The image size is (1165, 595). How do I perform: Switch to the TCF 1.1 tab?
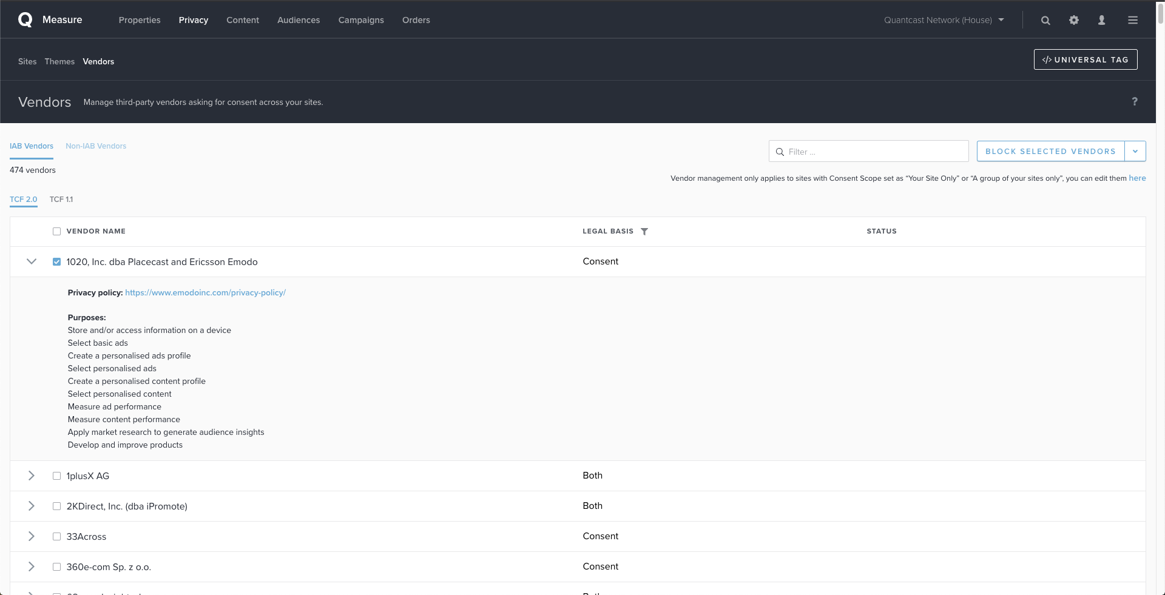point(61,200)
